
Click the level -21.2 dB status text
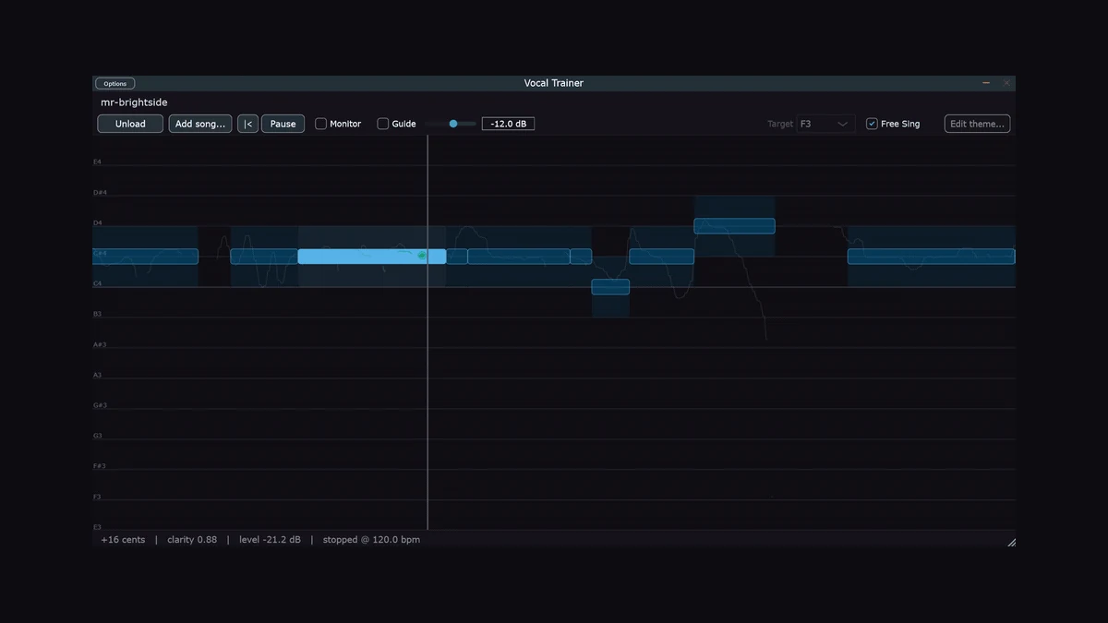point(270,540)
